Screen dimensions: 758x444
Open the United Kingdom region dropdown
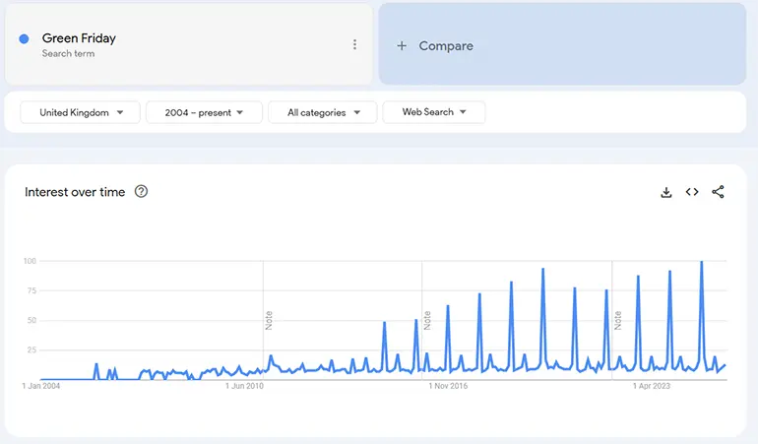81,112
